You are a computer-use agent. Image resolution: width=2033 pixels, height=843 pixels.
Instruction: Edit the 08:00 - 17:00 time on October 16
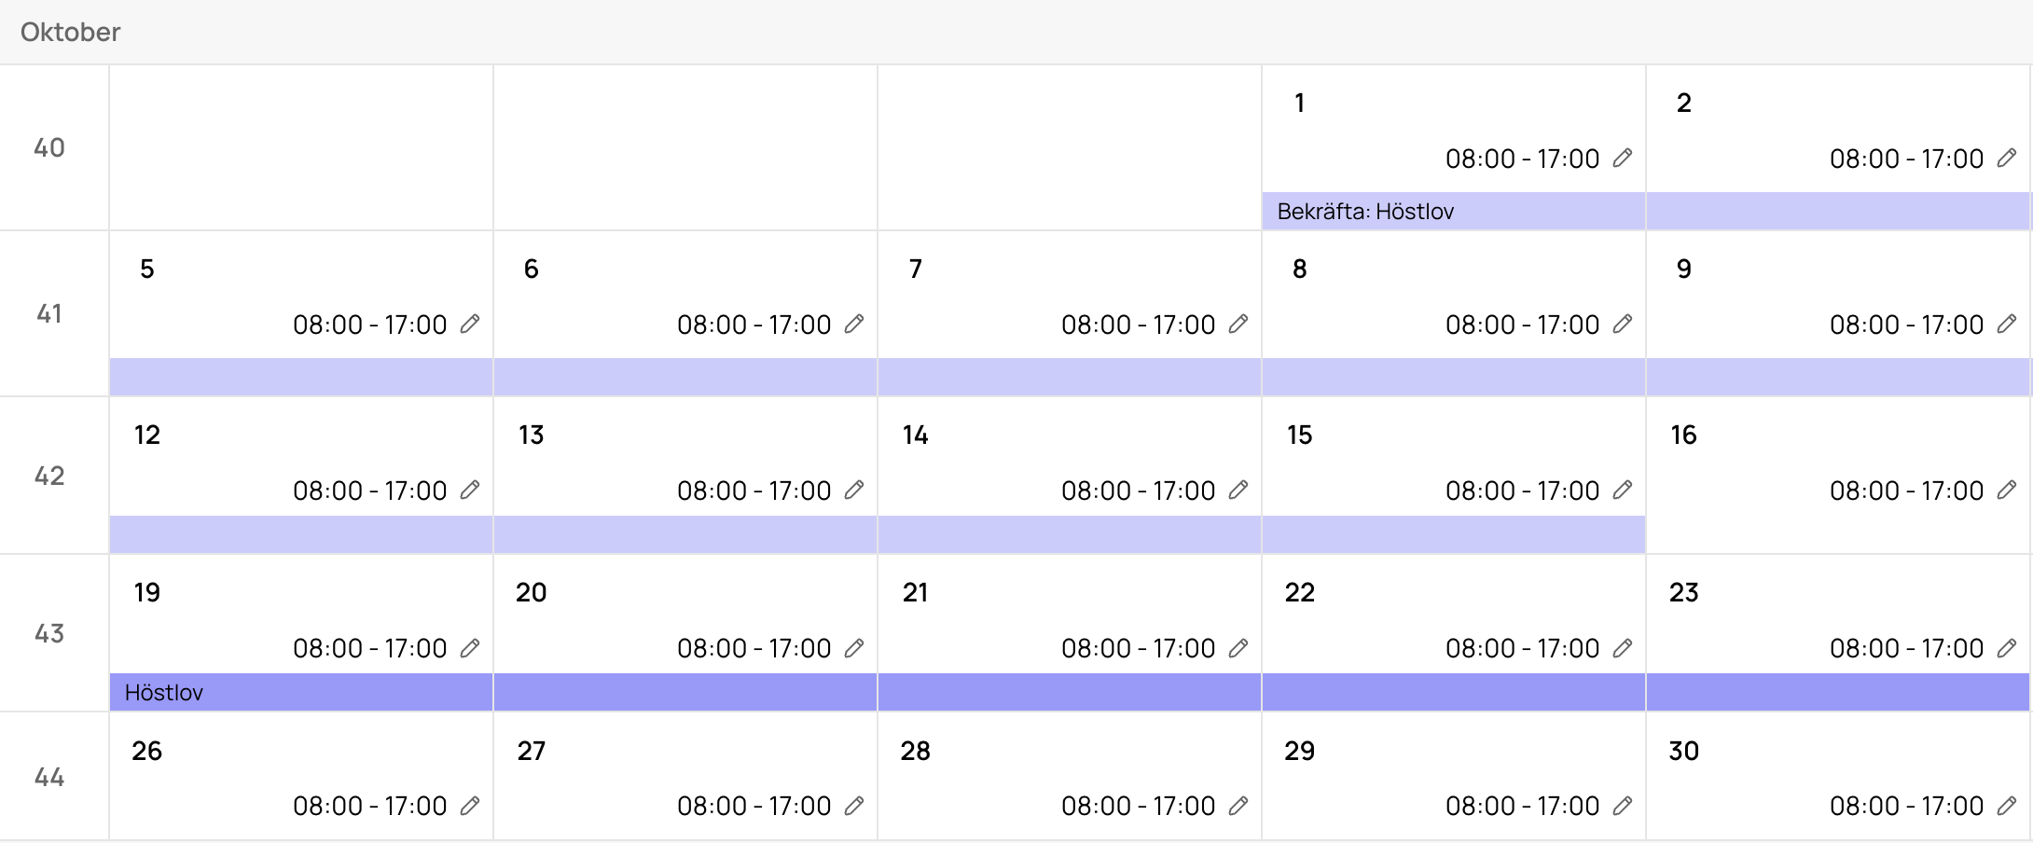pyautogui.click(x=2006, y=490)
